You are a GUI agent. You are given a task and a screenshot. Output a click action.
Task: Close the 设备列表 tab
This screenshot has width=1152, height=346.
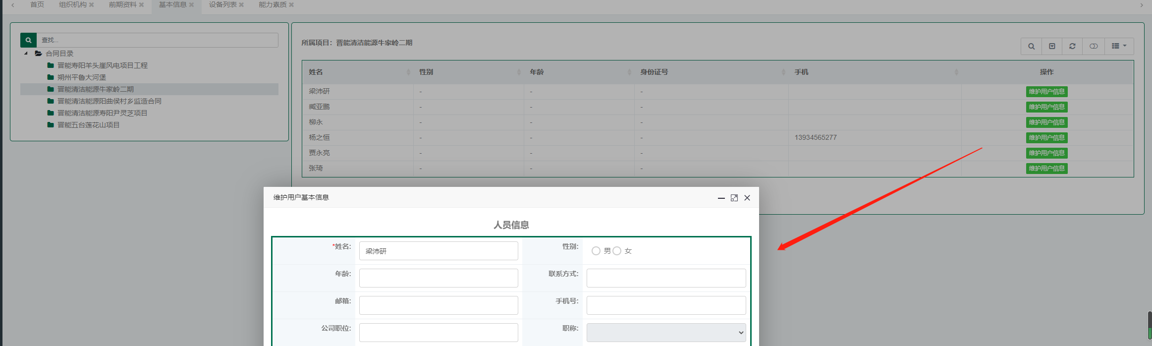(x=242, y=5)
